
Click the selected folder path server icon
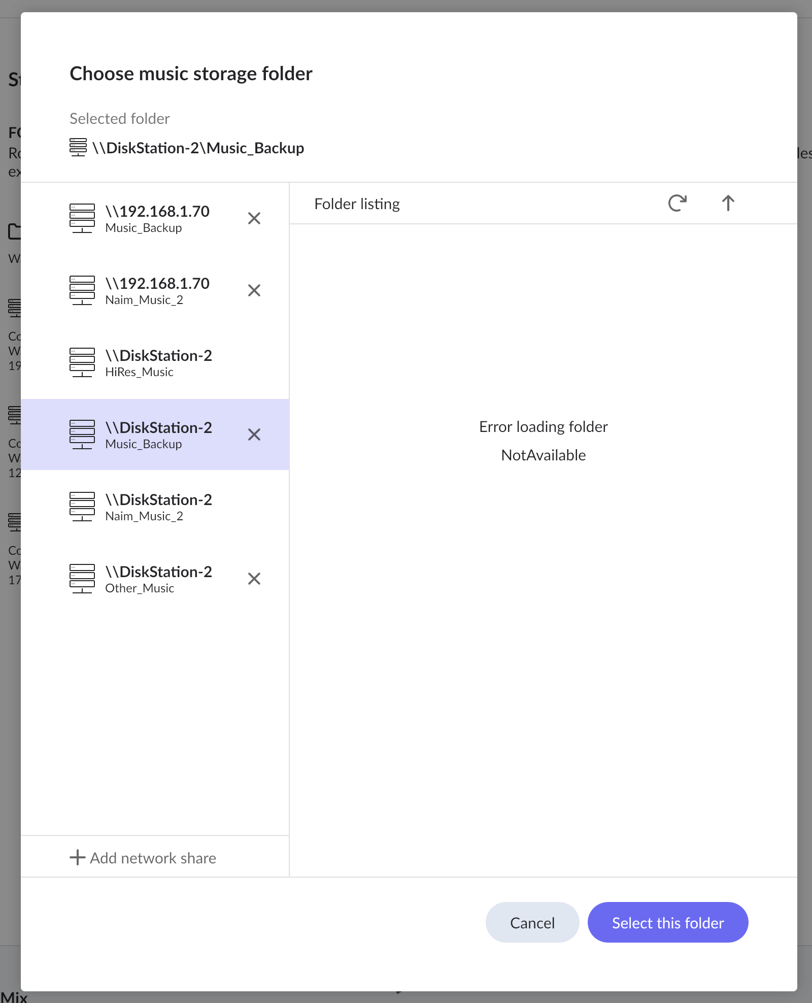click(x=78, y=147)
